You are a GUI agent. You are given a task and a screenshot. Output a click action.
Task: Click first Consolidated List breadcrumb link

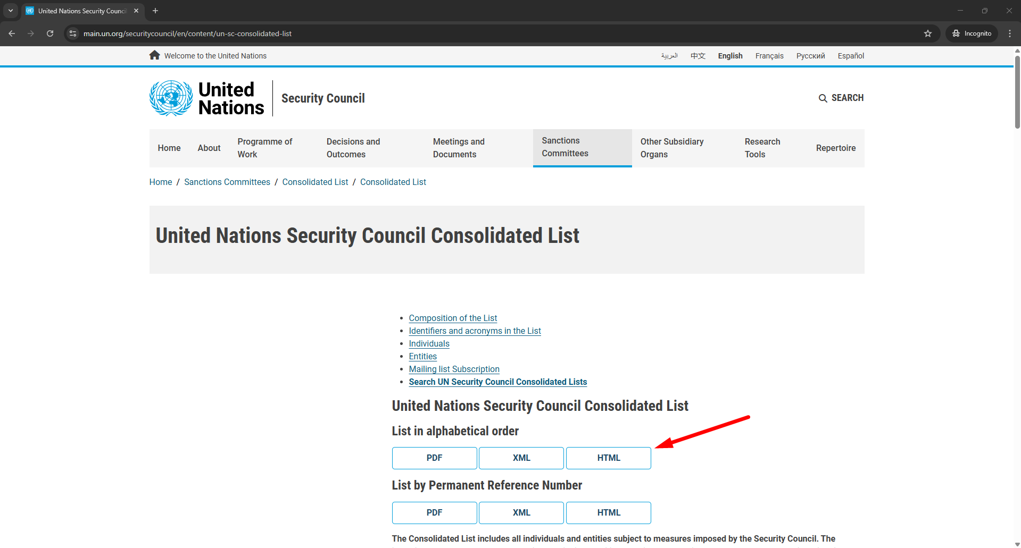(x=315, y=182)
